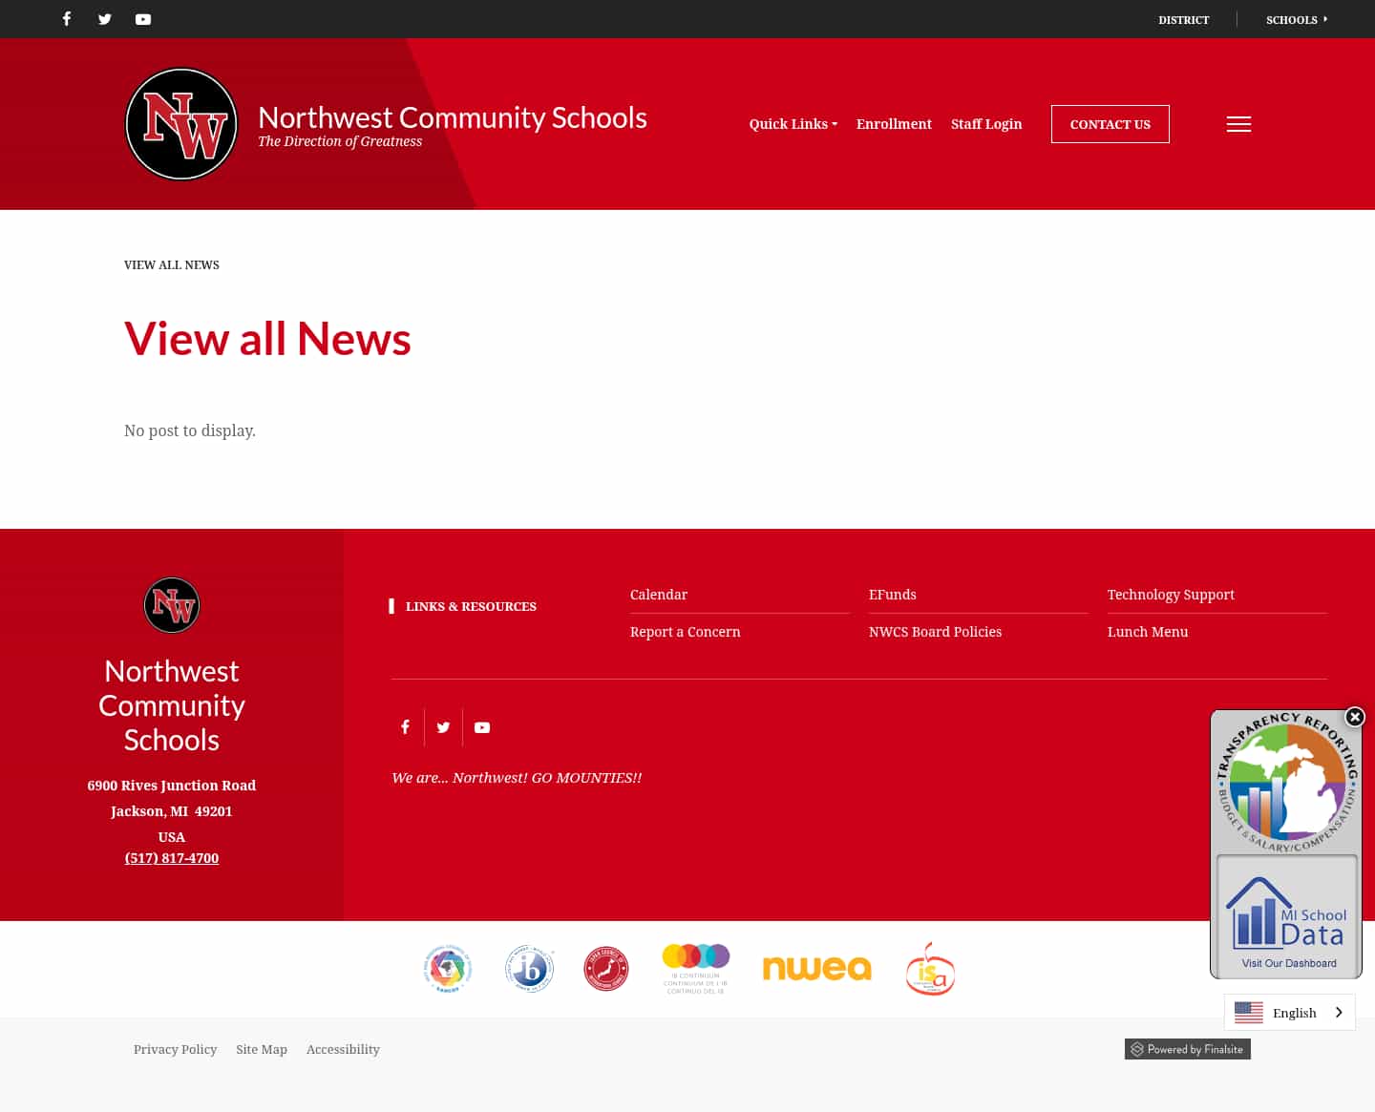
Task: Call the school via phone number link
Action: coord(172,857)
